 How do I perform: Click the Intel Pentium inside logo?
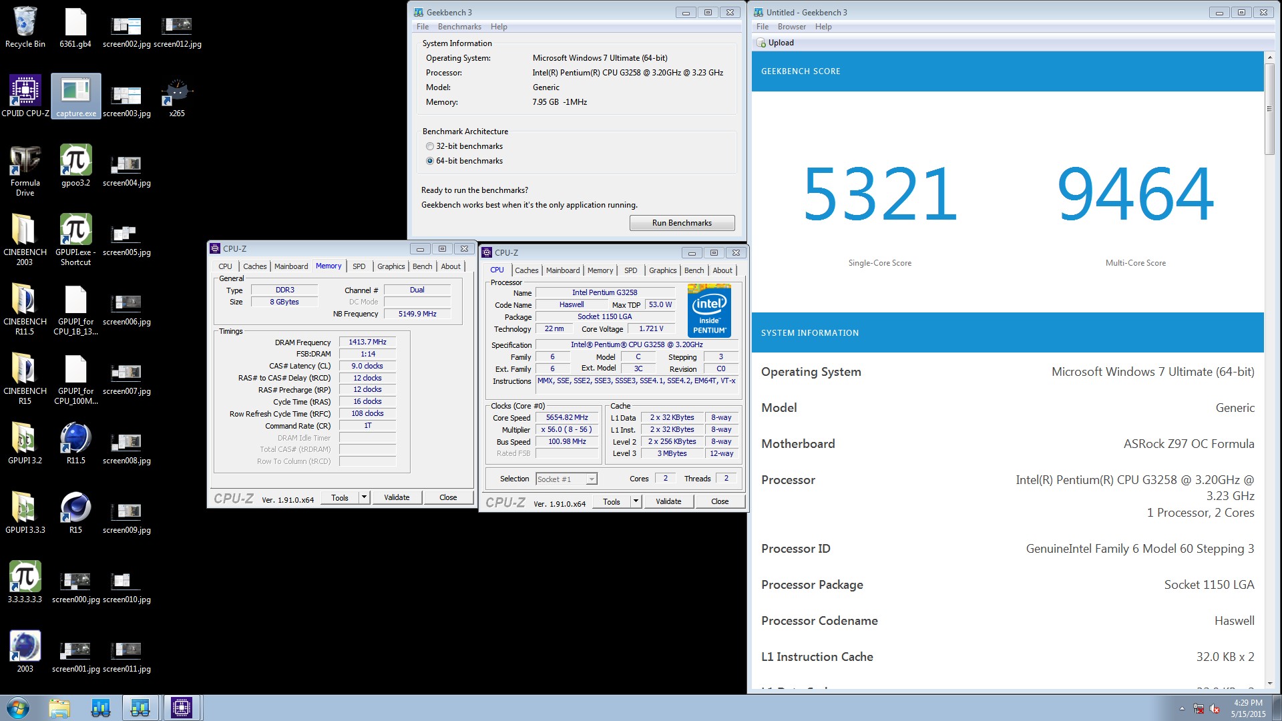point(709,310)
